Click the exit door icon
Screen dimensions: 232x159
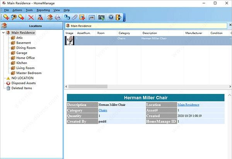point(119,17)
